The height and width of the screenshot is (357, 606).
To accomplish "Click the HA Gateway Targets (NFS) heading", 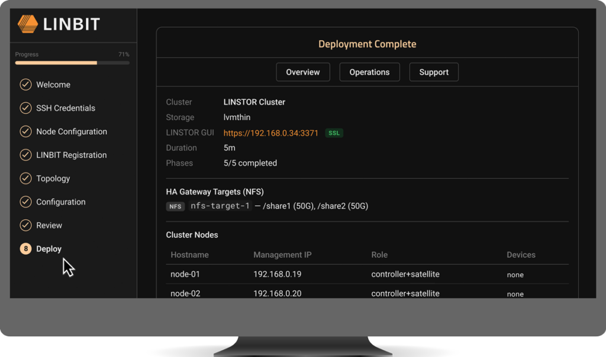I will point(215,192).
